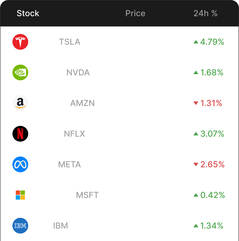Click the NVDA ticker symbol
239x241 pixels.
[78, 73]
